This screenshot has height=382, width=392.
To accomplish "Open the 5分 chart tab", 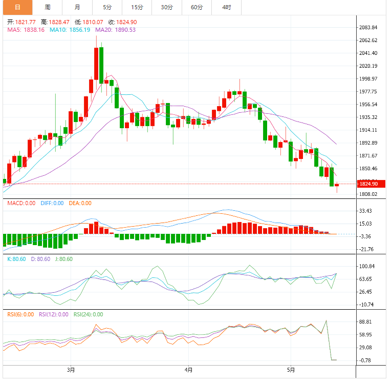I will 107,7.
